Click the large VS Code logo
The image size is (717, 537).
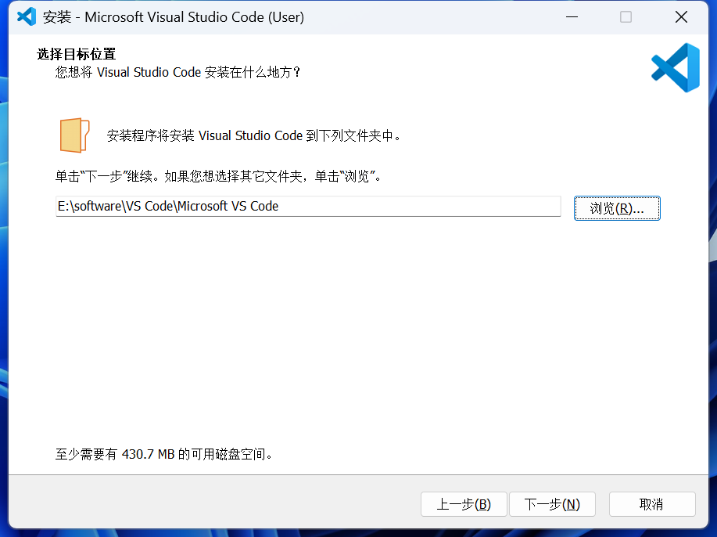pos(676,68)
